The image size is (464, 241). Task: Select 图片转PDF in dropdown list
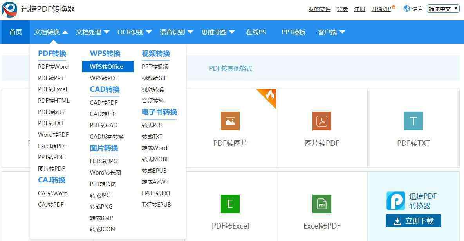point(51,169)
